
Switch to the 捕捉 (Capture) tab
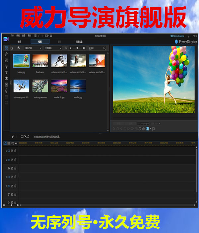[19, 42]
